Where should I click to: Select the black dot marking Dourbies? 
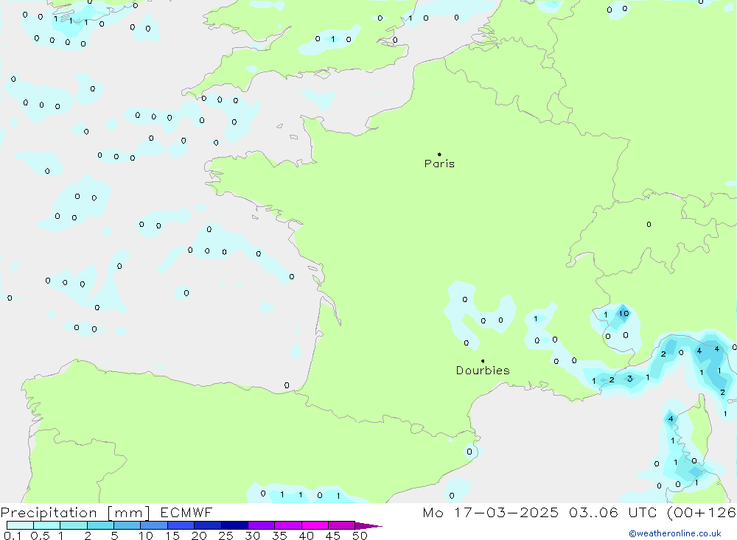[x=483, y=361]
